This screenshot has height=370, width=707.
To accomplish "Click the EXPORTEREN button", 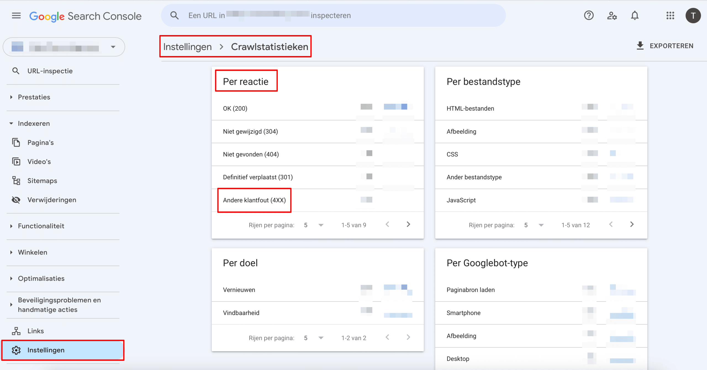I will click(x=665, y=46).
